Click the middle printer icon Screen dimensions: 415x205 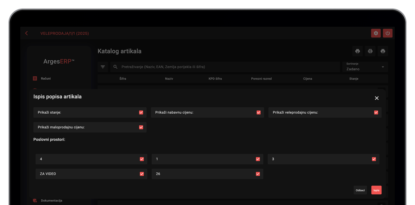(370, 51)
